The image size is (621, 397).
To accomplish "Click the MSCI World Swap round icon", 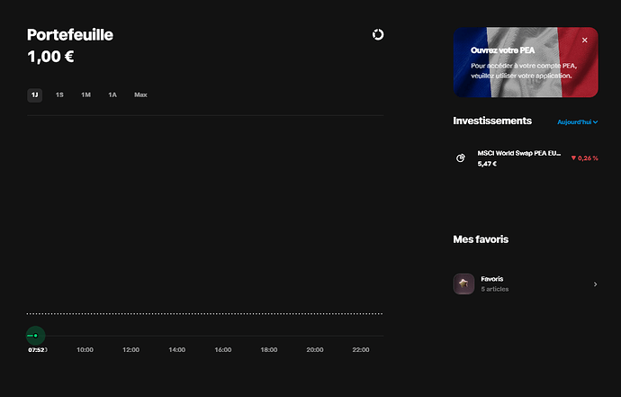I will 461,158.
